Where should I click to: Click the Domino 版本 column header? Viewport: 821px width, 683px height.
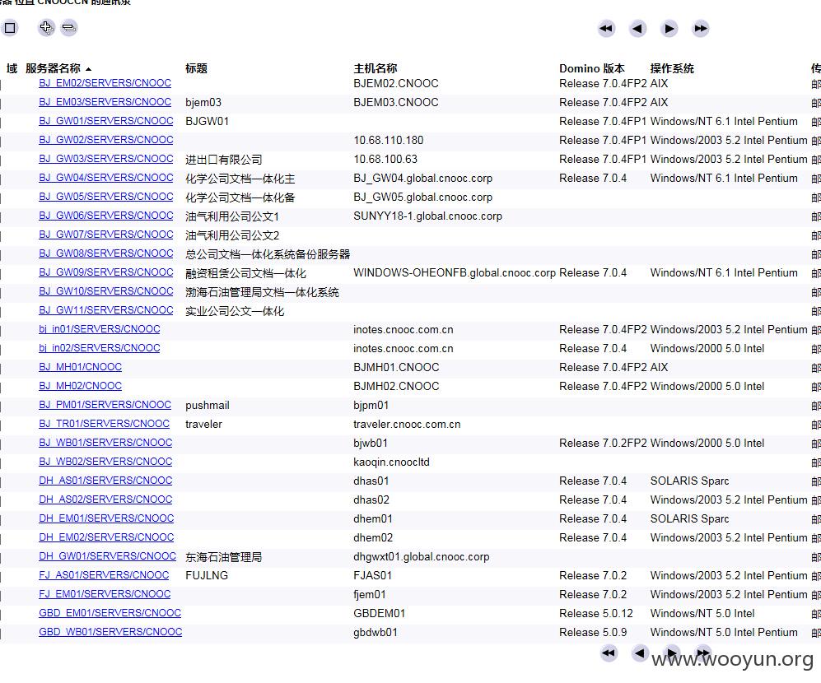click(x=592, y=68)
